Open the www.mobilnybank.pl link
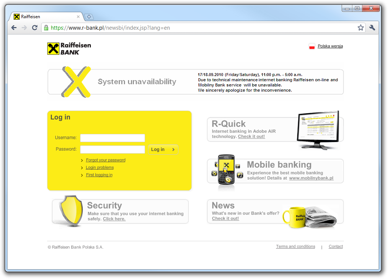 tap(311, 178)
